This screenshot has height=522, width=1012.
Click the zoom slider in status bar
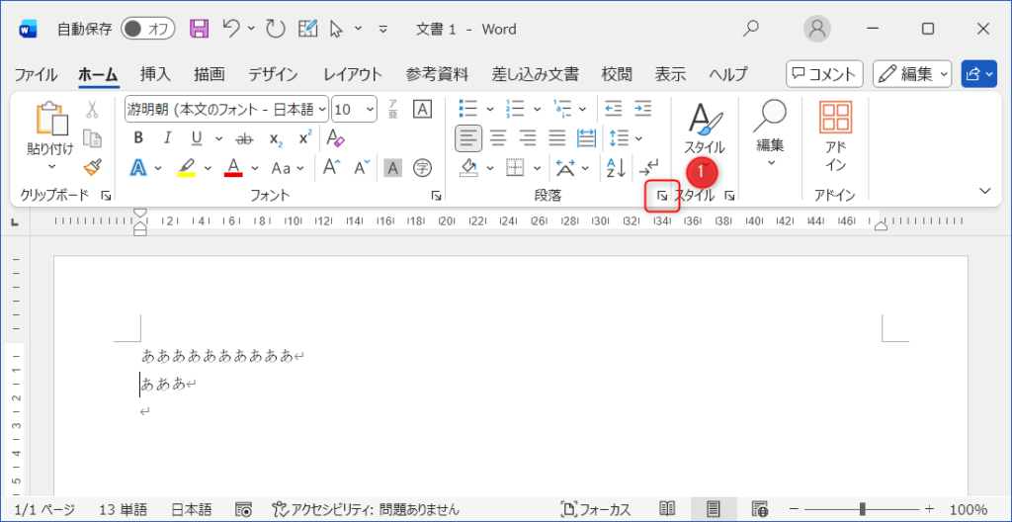(x=862, y=509)
